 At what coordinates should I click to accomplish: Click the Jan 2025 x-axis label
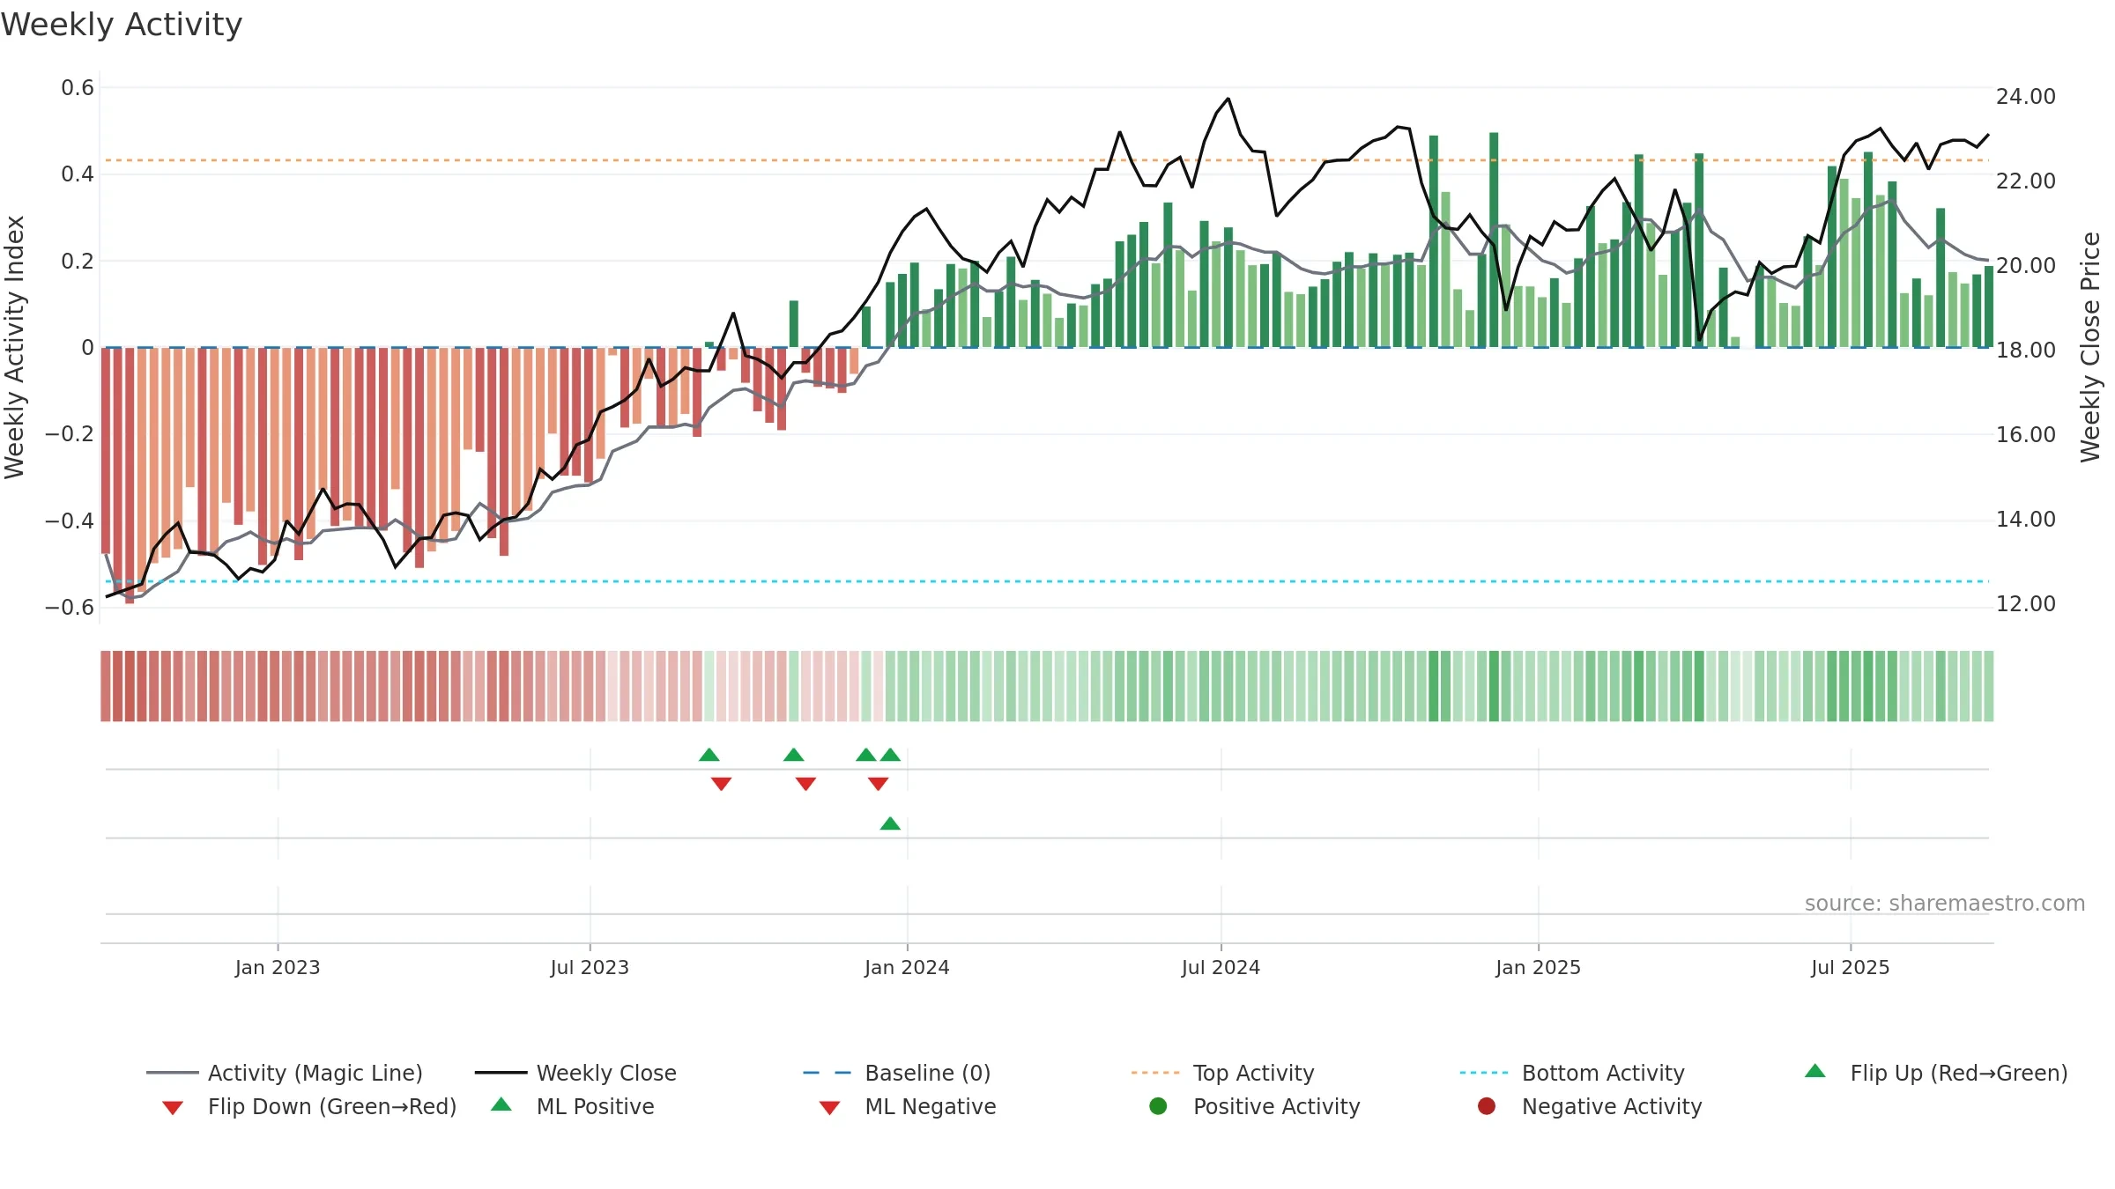pos(1538,967)
